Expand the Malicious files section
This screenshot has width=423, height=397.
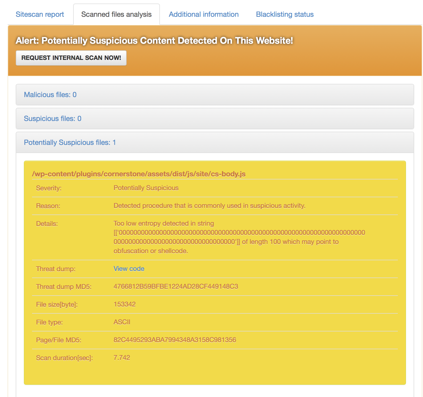coord(50,95)
